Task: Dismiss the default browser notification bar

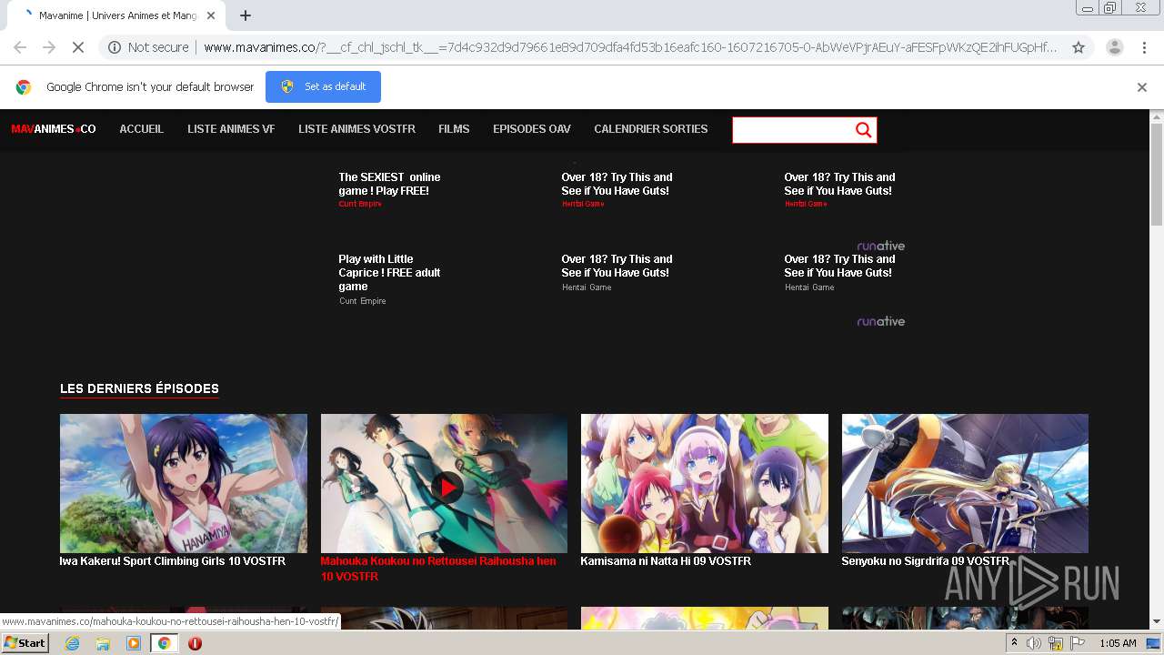Action: coord(1142,87)
